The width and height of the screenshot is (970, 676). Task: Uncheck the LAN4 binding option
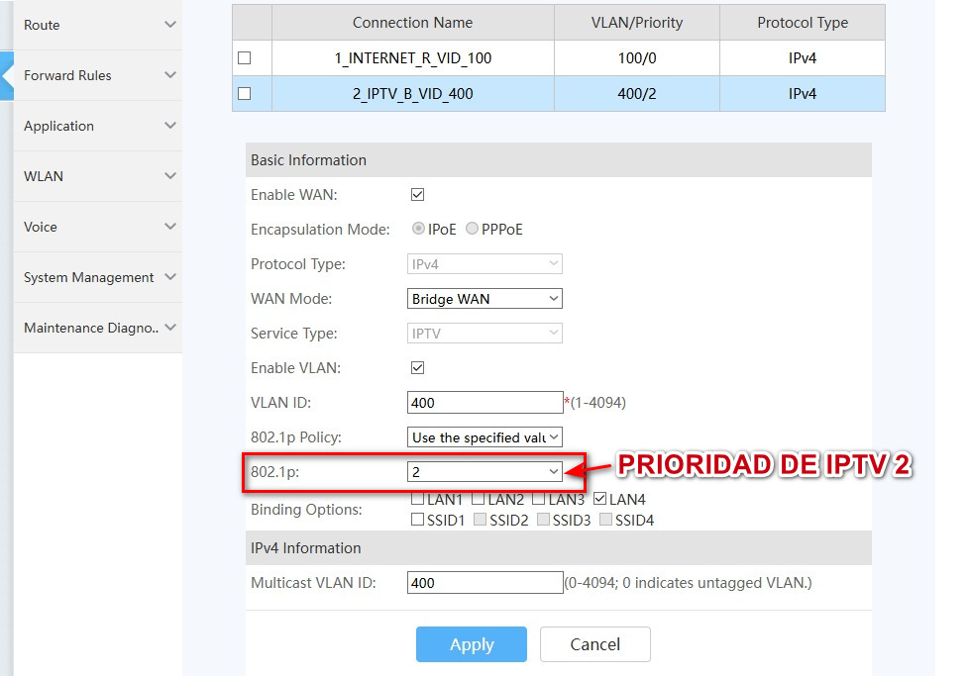click(x=599, y=500)
